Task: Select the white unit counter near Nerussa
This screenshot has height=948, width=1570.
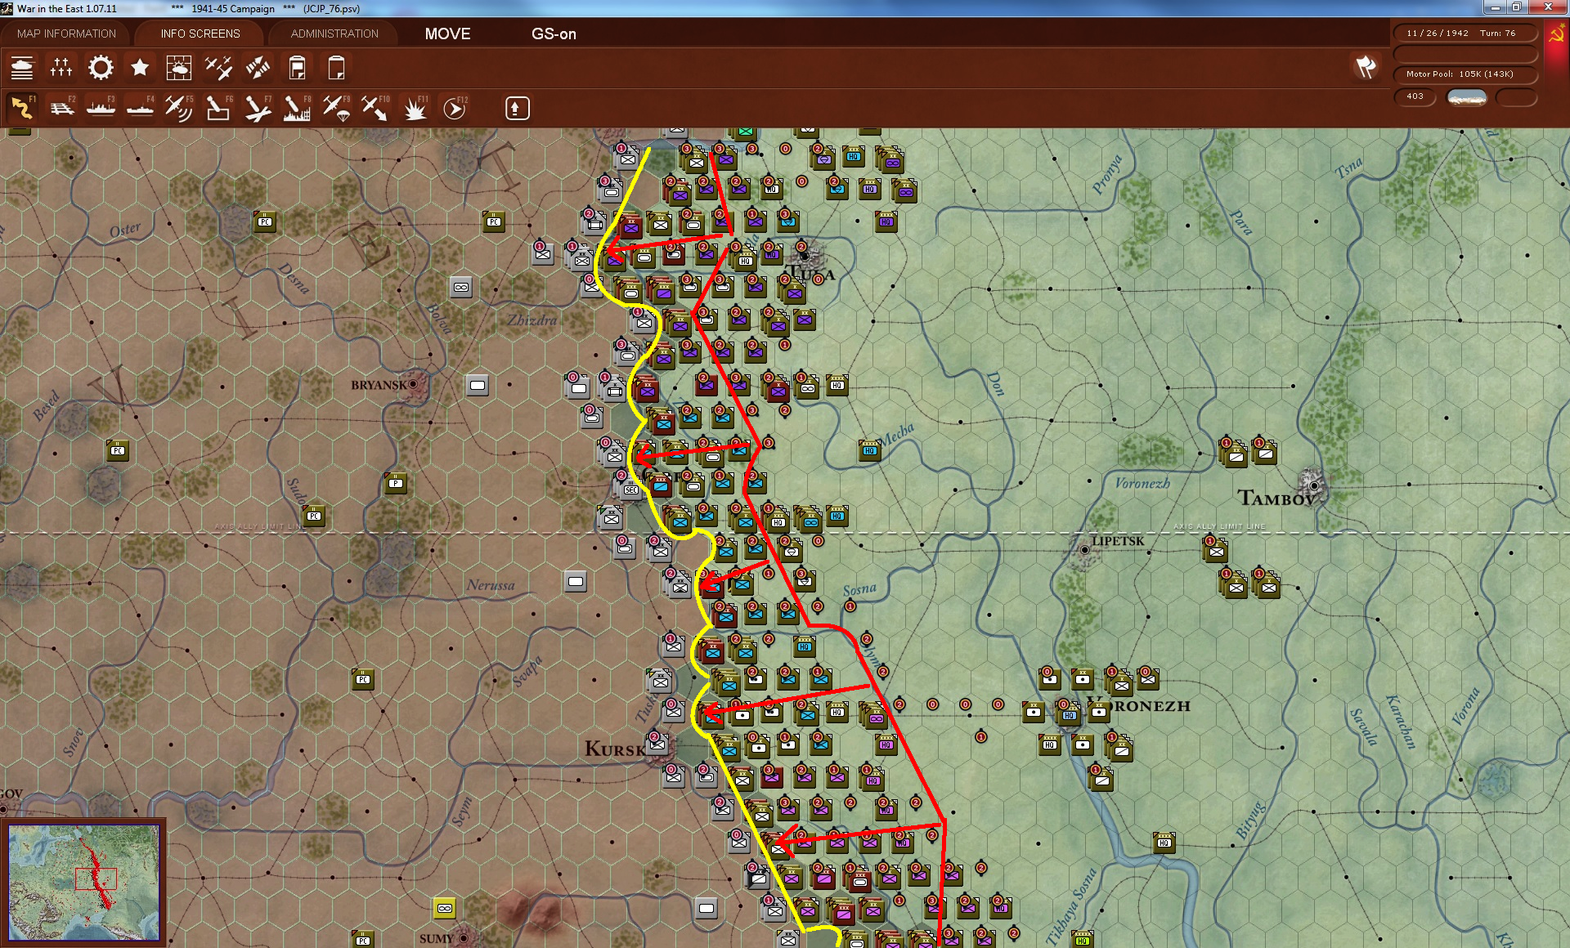Action: pos(576,581)
